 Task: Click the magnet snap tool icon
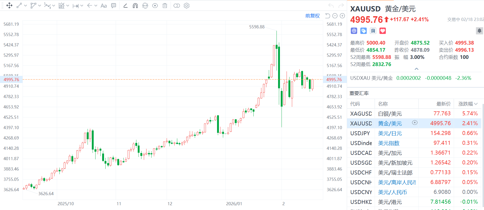[135, 6]
